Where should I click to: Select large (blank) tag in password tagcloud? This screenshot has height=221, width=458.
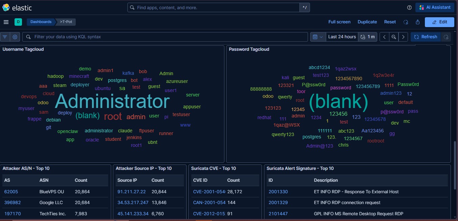coord(339,102)
